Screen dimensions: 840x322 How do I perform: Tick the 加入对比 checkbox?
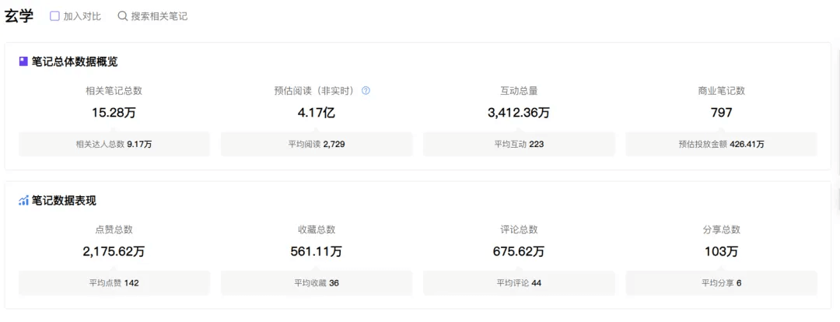(55, 16)
